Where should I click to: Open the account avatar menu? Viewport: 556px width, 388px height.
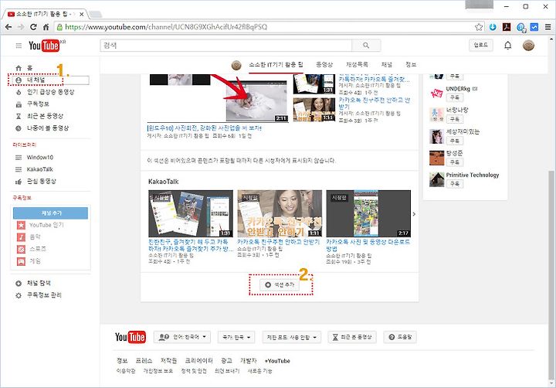click(x=528, y=46)
